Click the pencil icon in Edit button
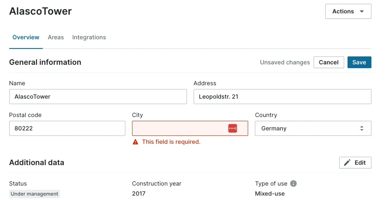This screenshot has width=384, height=214. (x=347, y=163)
